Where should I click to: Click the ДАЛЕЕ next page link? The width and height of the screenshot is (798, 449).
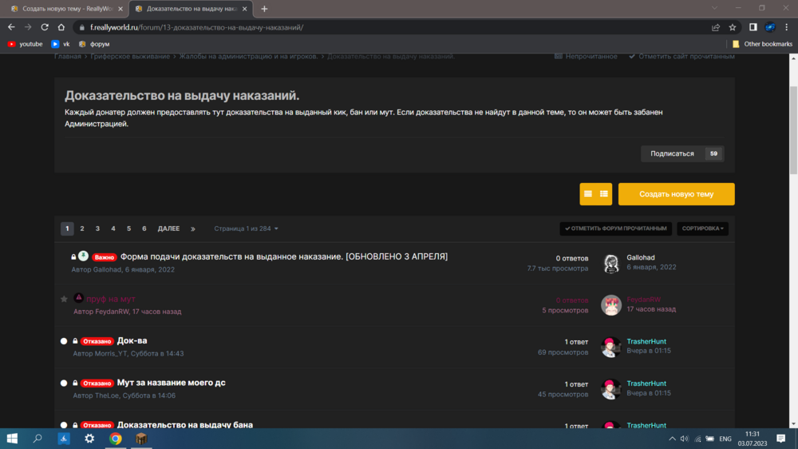pyautogui.click(x=168, y=228)
